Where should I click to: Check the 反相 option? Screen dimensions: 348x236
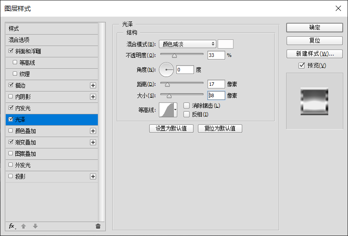click(x=187, y=114)
